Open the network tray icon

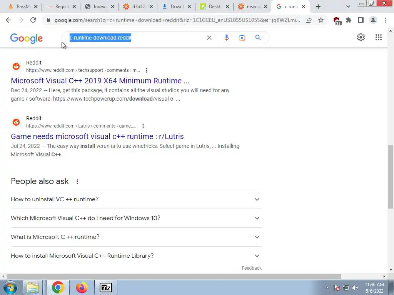pyautogui.click(x=346, y=288)
